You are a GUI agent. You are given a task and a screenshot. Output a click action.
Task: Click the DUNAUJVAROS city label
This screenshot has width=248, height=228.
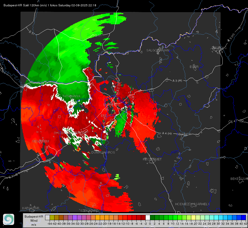point(103,152)
